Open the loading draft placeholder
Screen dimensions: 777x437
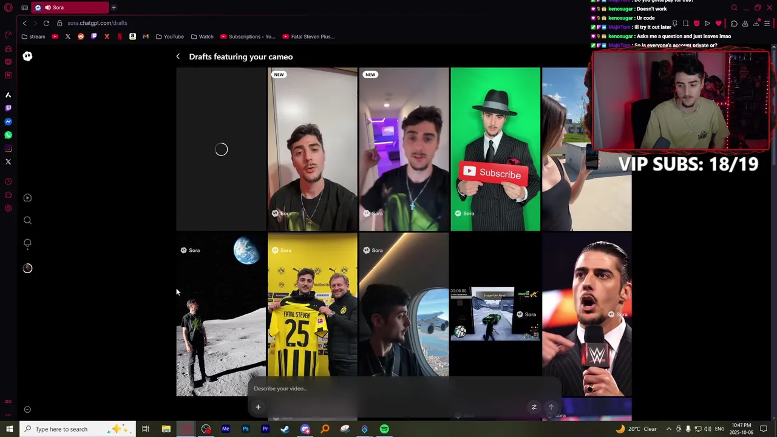click(221, 149)
